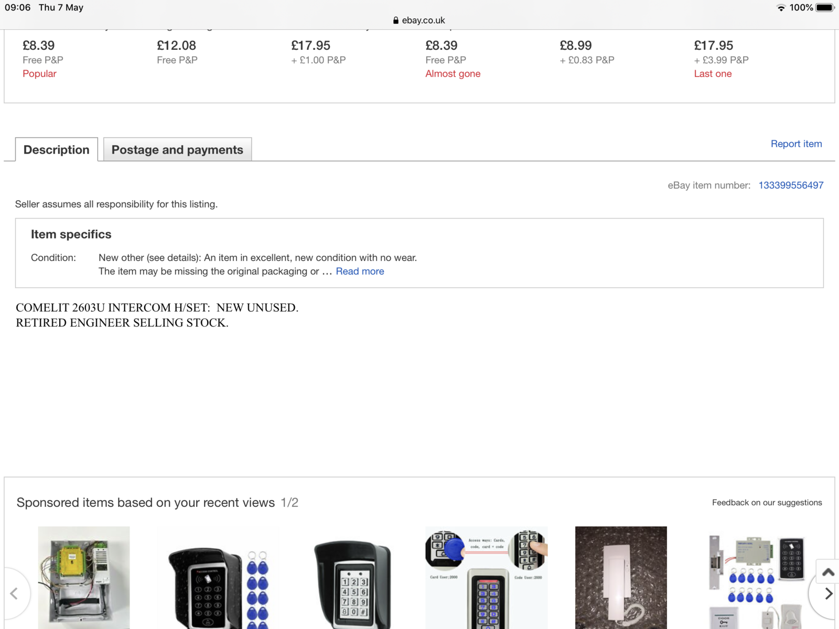The width and height of the screenshot is (839, 629).
Task: Tap the padlock icon beside ebay.co.uk
Action: pos(395,20)
